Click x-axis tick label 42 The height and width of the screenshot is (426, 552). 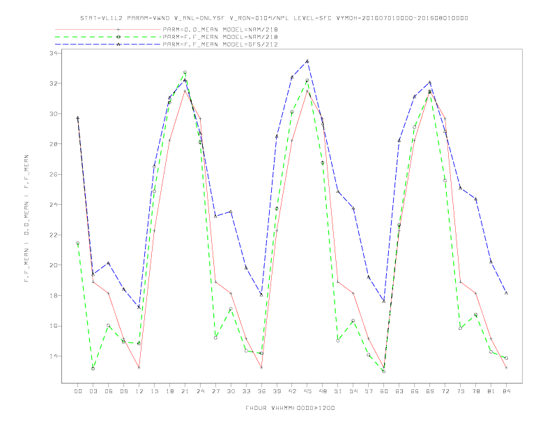(292, 391)
